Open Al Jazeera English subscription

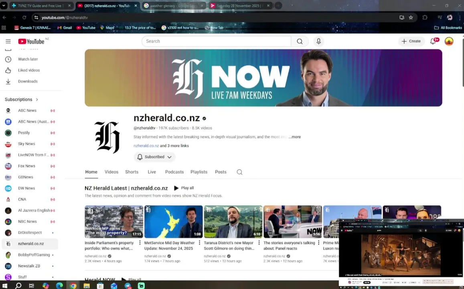[x=30, y=211]
